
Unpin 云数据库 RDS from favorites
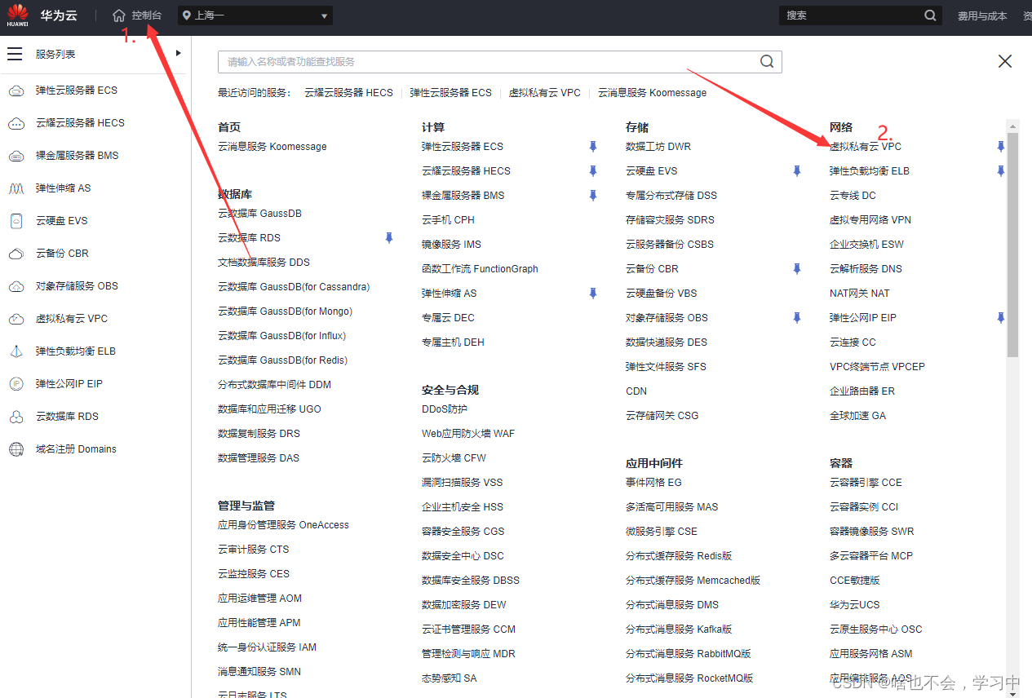coord(389,237)
